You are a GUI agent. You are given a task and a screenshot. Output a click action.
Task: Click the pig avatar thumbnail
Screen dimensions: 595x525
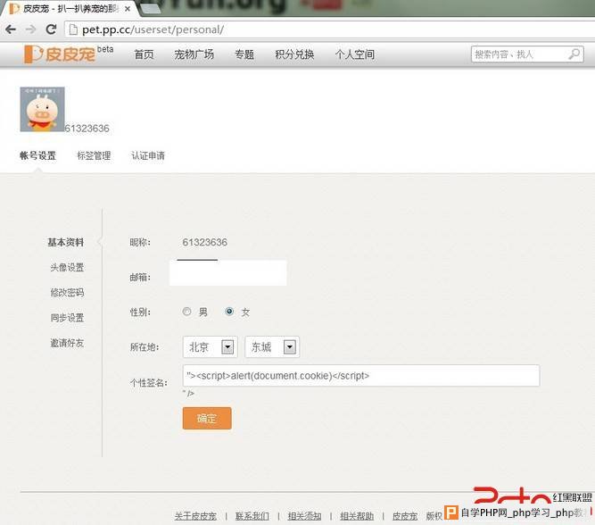pos(42,110)
